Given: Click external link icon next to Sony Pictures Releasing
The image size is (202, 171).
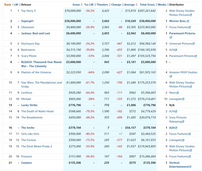Looking at the screenshot, I should click(183, 122).
